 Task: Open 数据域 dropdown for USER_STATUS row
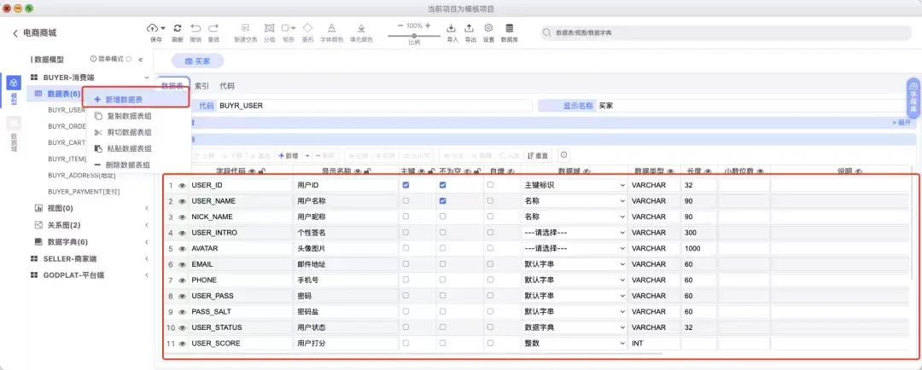[574, 327]
